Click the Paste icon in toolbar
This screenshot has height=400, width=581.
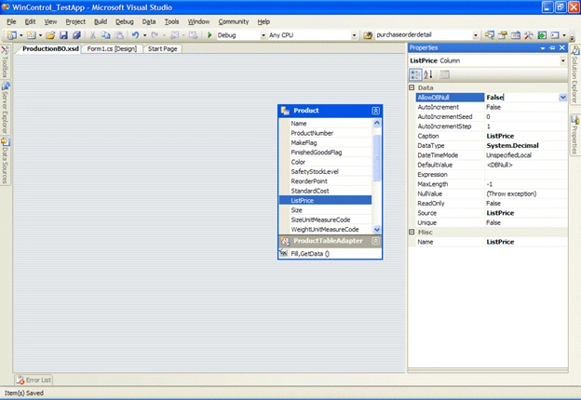click(119, 35)
